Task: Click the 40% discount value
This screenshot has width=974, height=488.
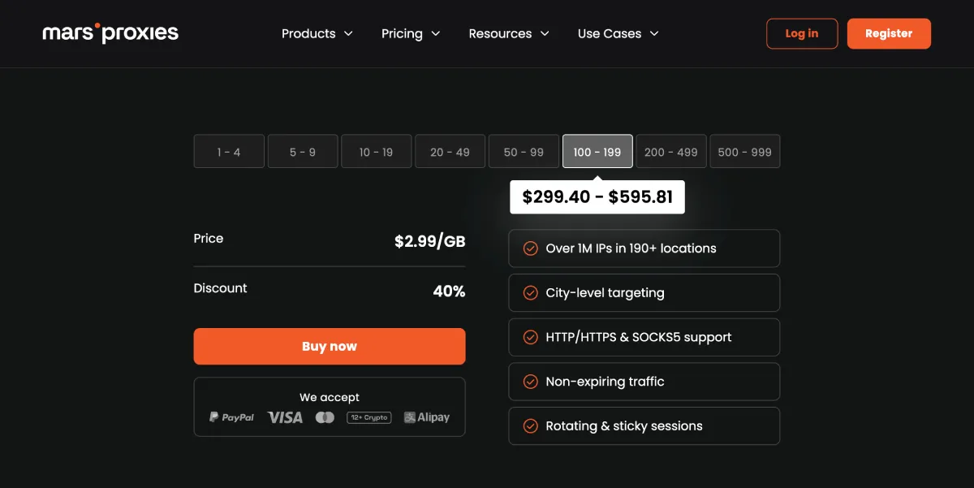Action: [x=450, y=292]
